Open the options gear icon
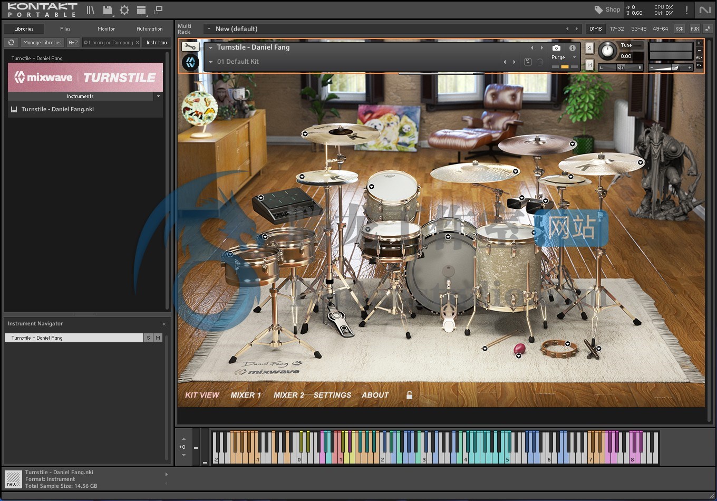The width and height of the screenshot is (717, 501). coord(124,10)
